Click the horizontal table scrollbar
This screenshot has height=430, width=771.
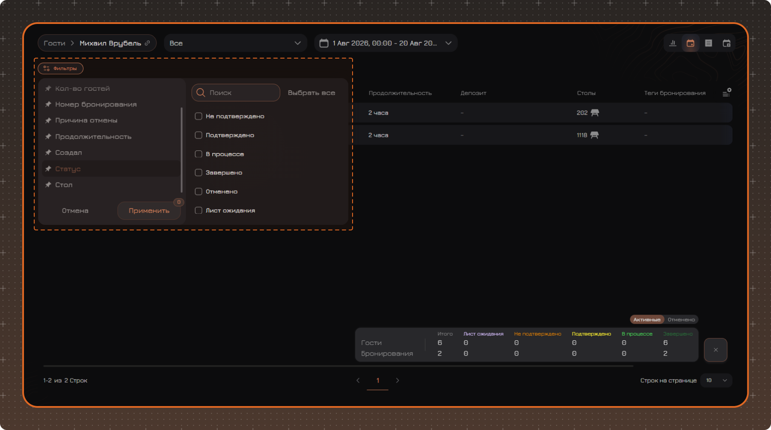[x=338, y=366]
